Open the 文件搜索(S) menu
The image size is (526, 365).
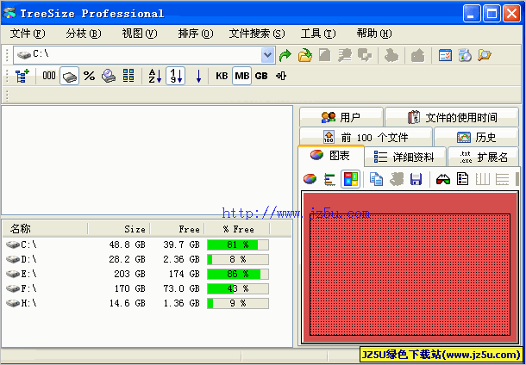pos(257,34)
